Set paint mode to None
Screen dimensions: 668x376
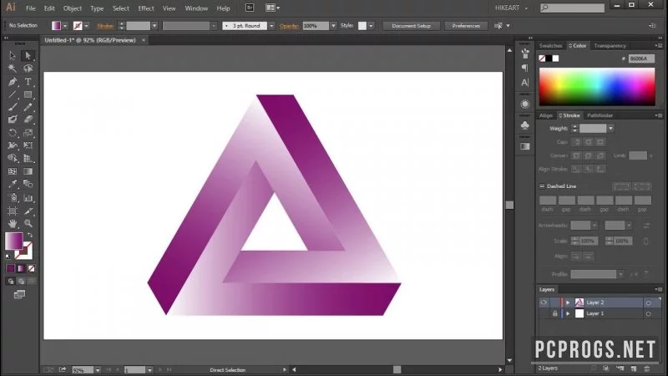tap(31, 268)
